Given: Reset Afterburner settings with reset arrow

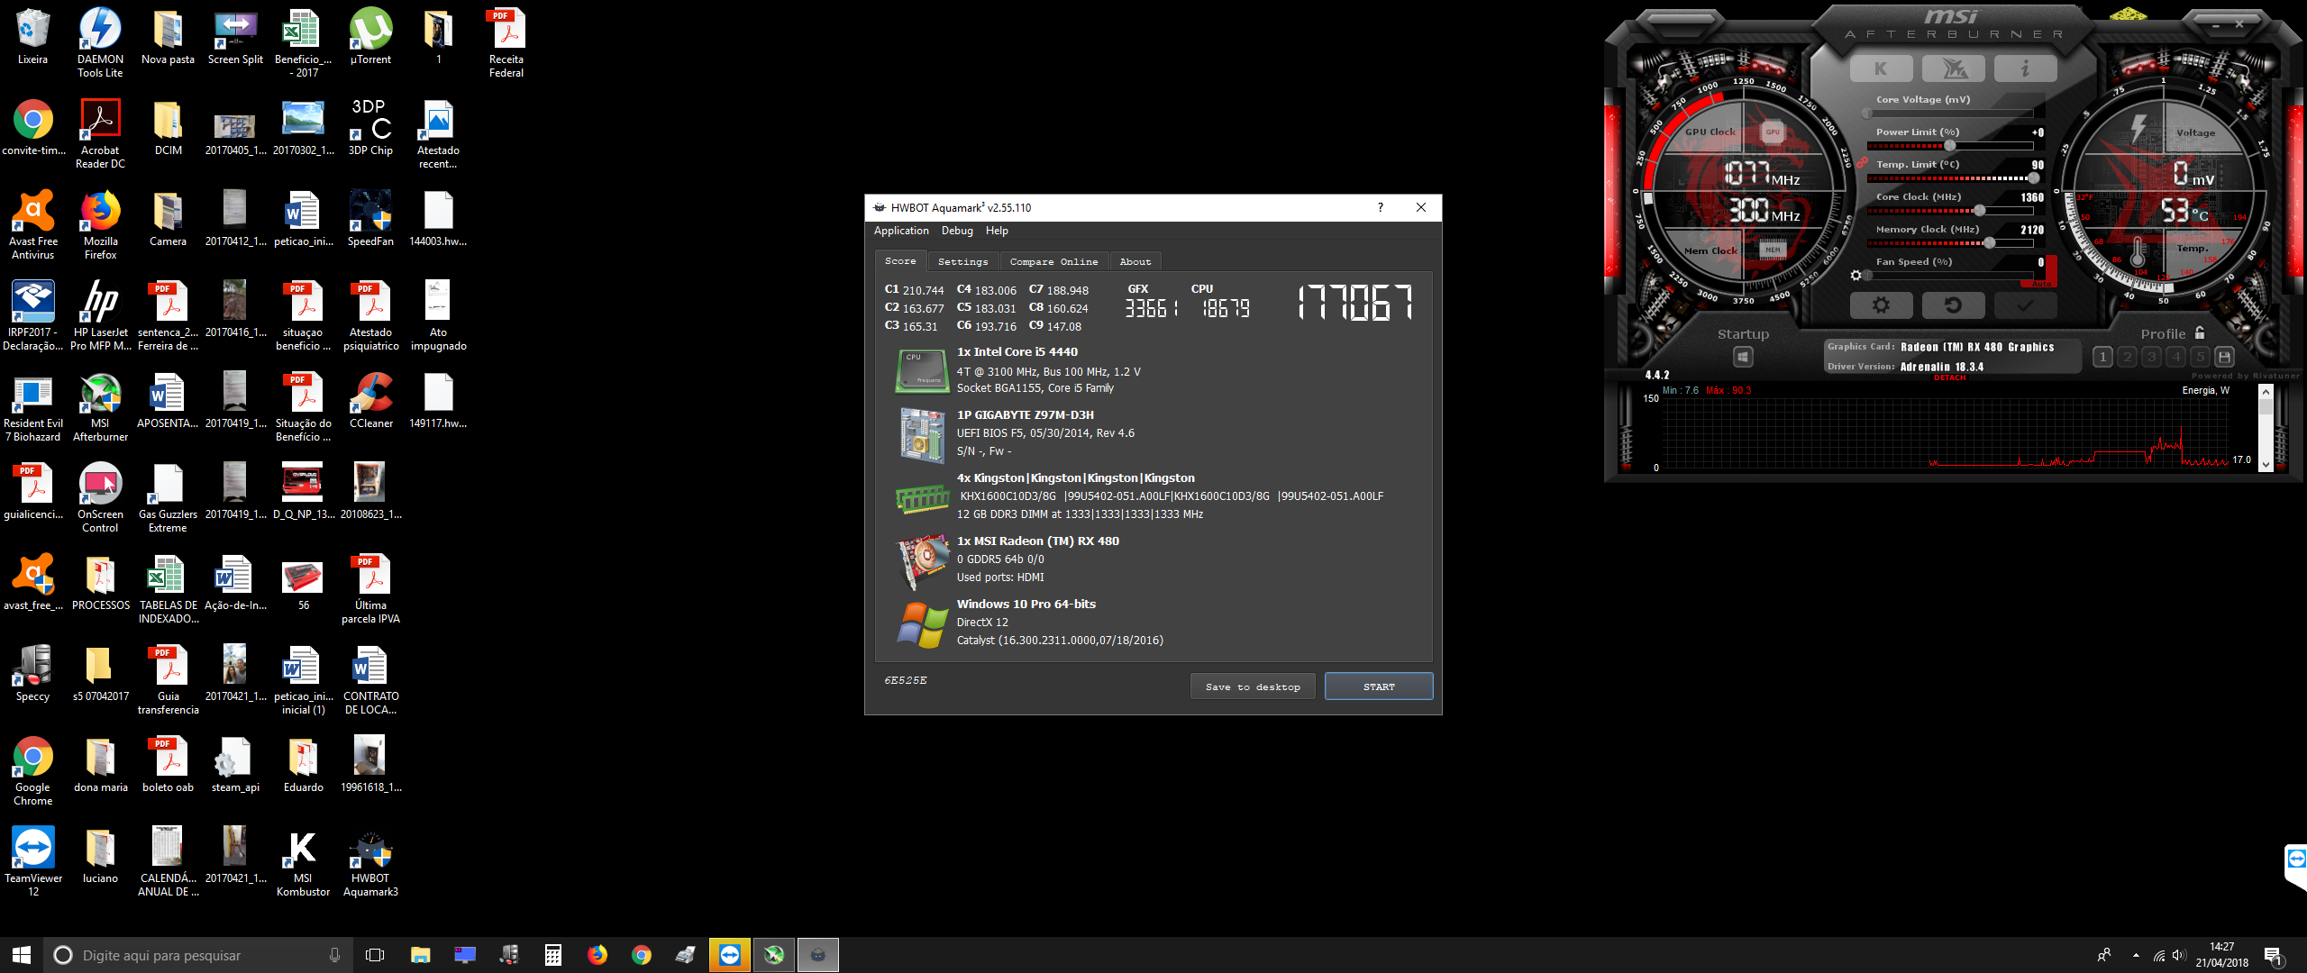Looking at the screenshot, I should [1953, 305].
